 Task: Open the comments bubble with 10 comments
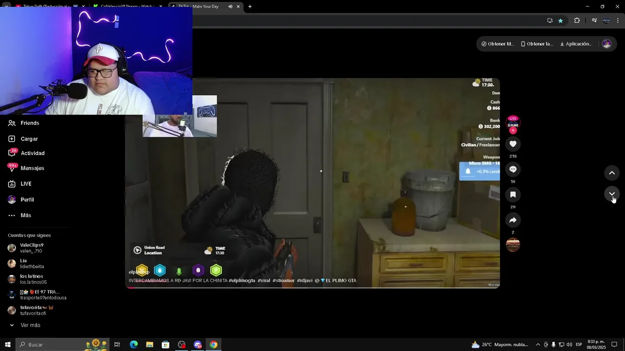pyautogui.click(x=513, y=169)
